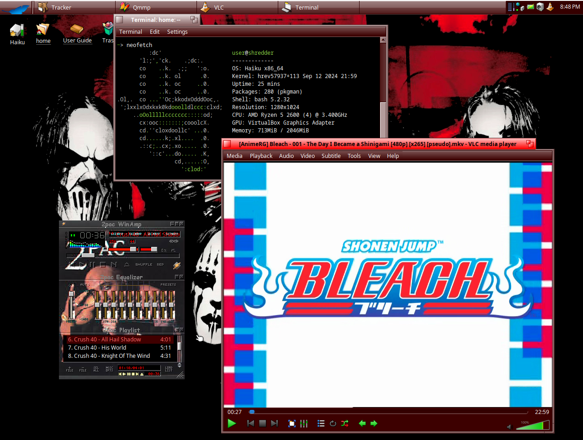Screen dimensions: 583x440
Task: Click the Winamp eject button
Action: 127,264
